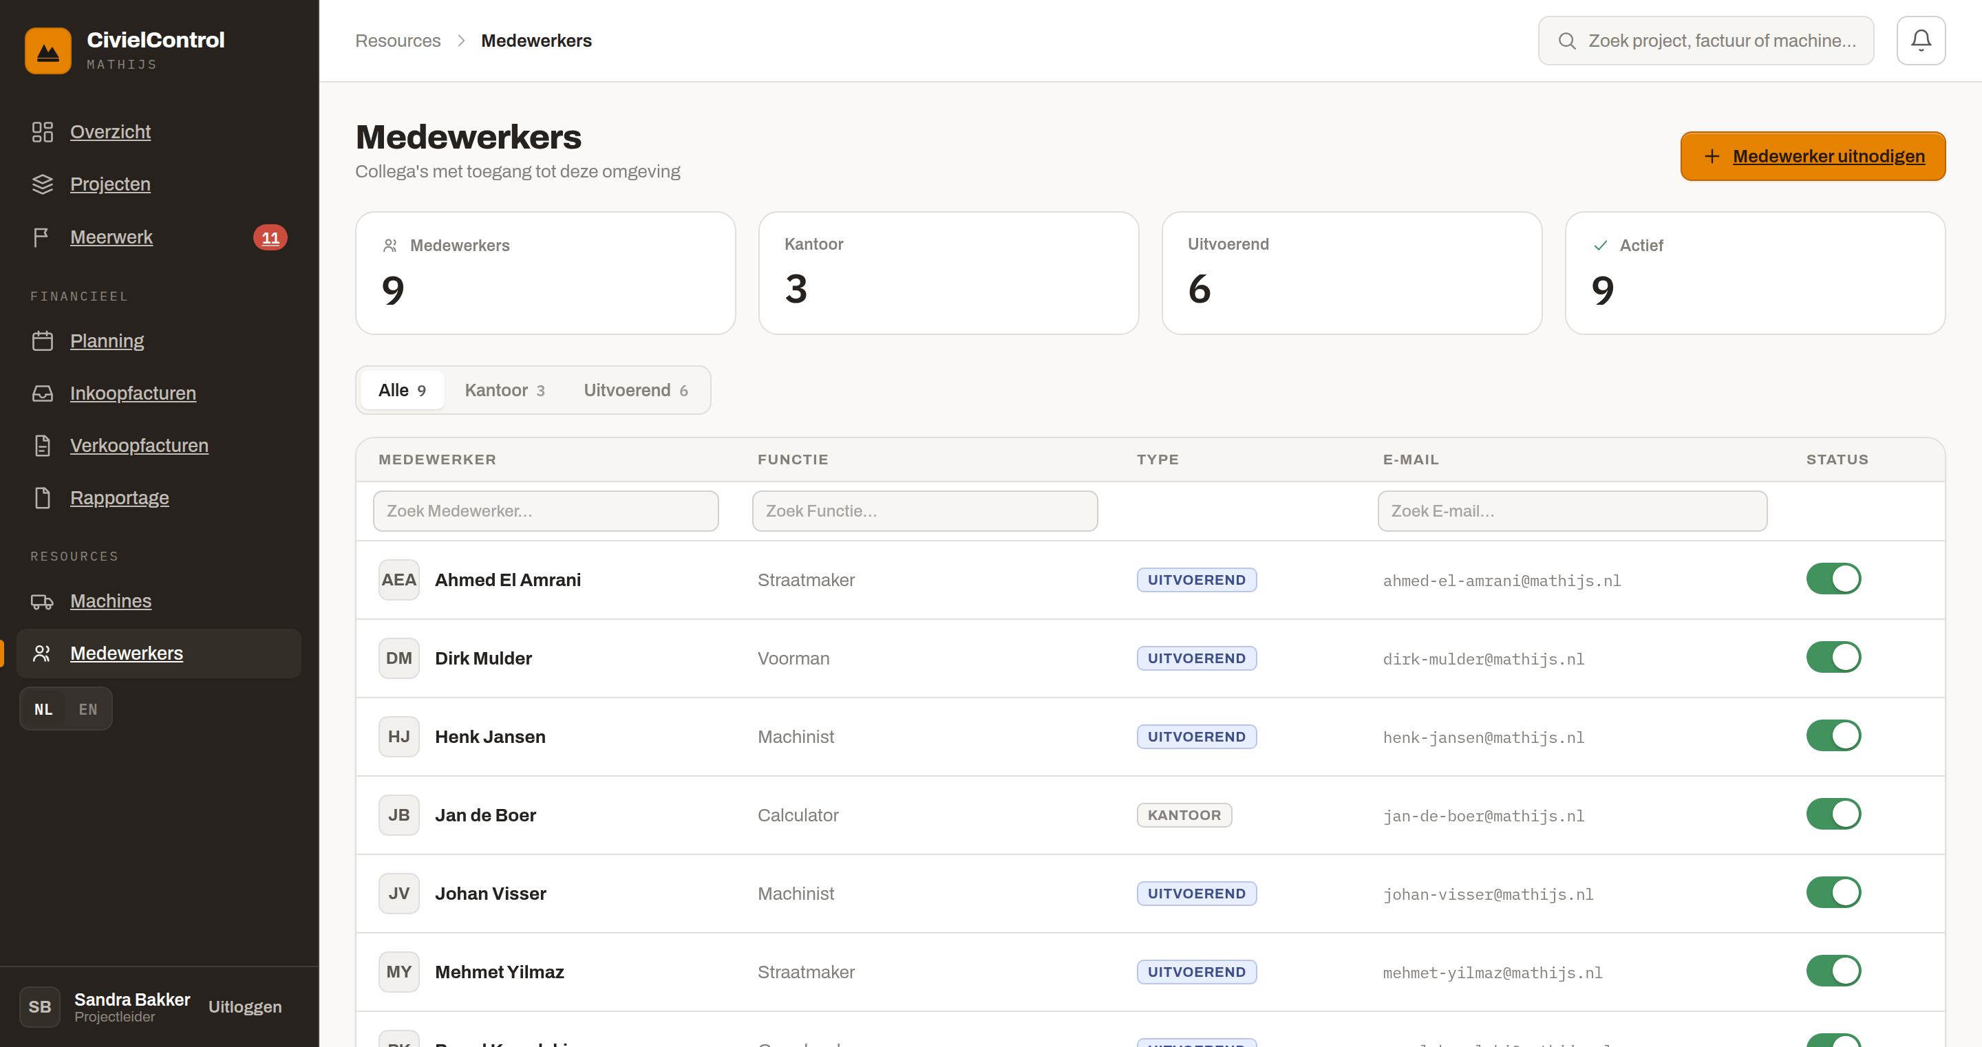Viewport: 1982px width, 1047px height.
Task: Click the breadcrumb chevron after Resources
Action: pyautogui.click(x=461, y=41)
